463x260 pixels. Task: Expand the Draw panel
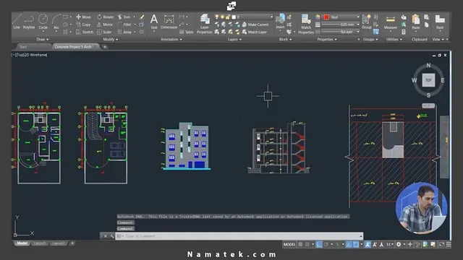(43, 39)
